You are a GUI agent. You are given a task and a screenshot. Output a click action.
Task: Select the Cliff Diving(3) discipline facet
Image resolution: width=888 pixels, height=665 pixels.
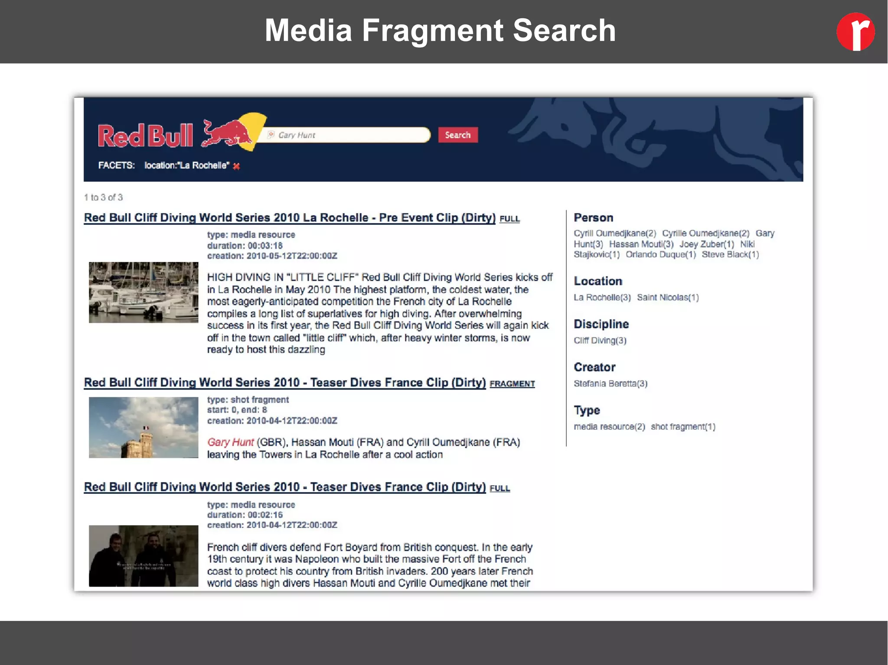pos(600,341)
